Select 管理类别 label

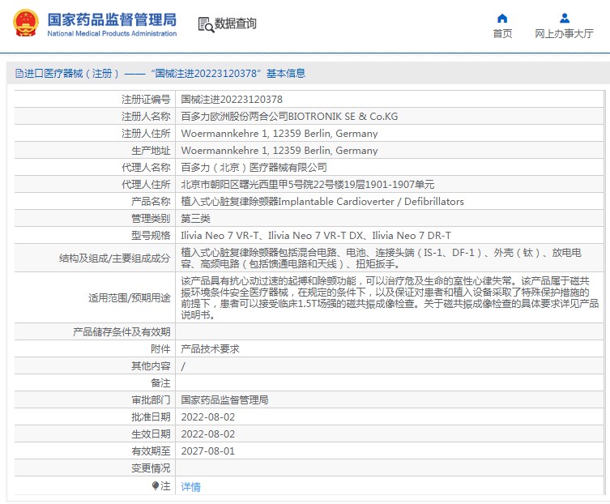151,218
